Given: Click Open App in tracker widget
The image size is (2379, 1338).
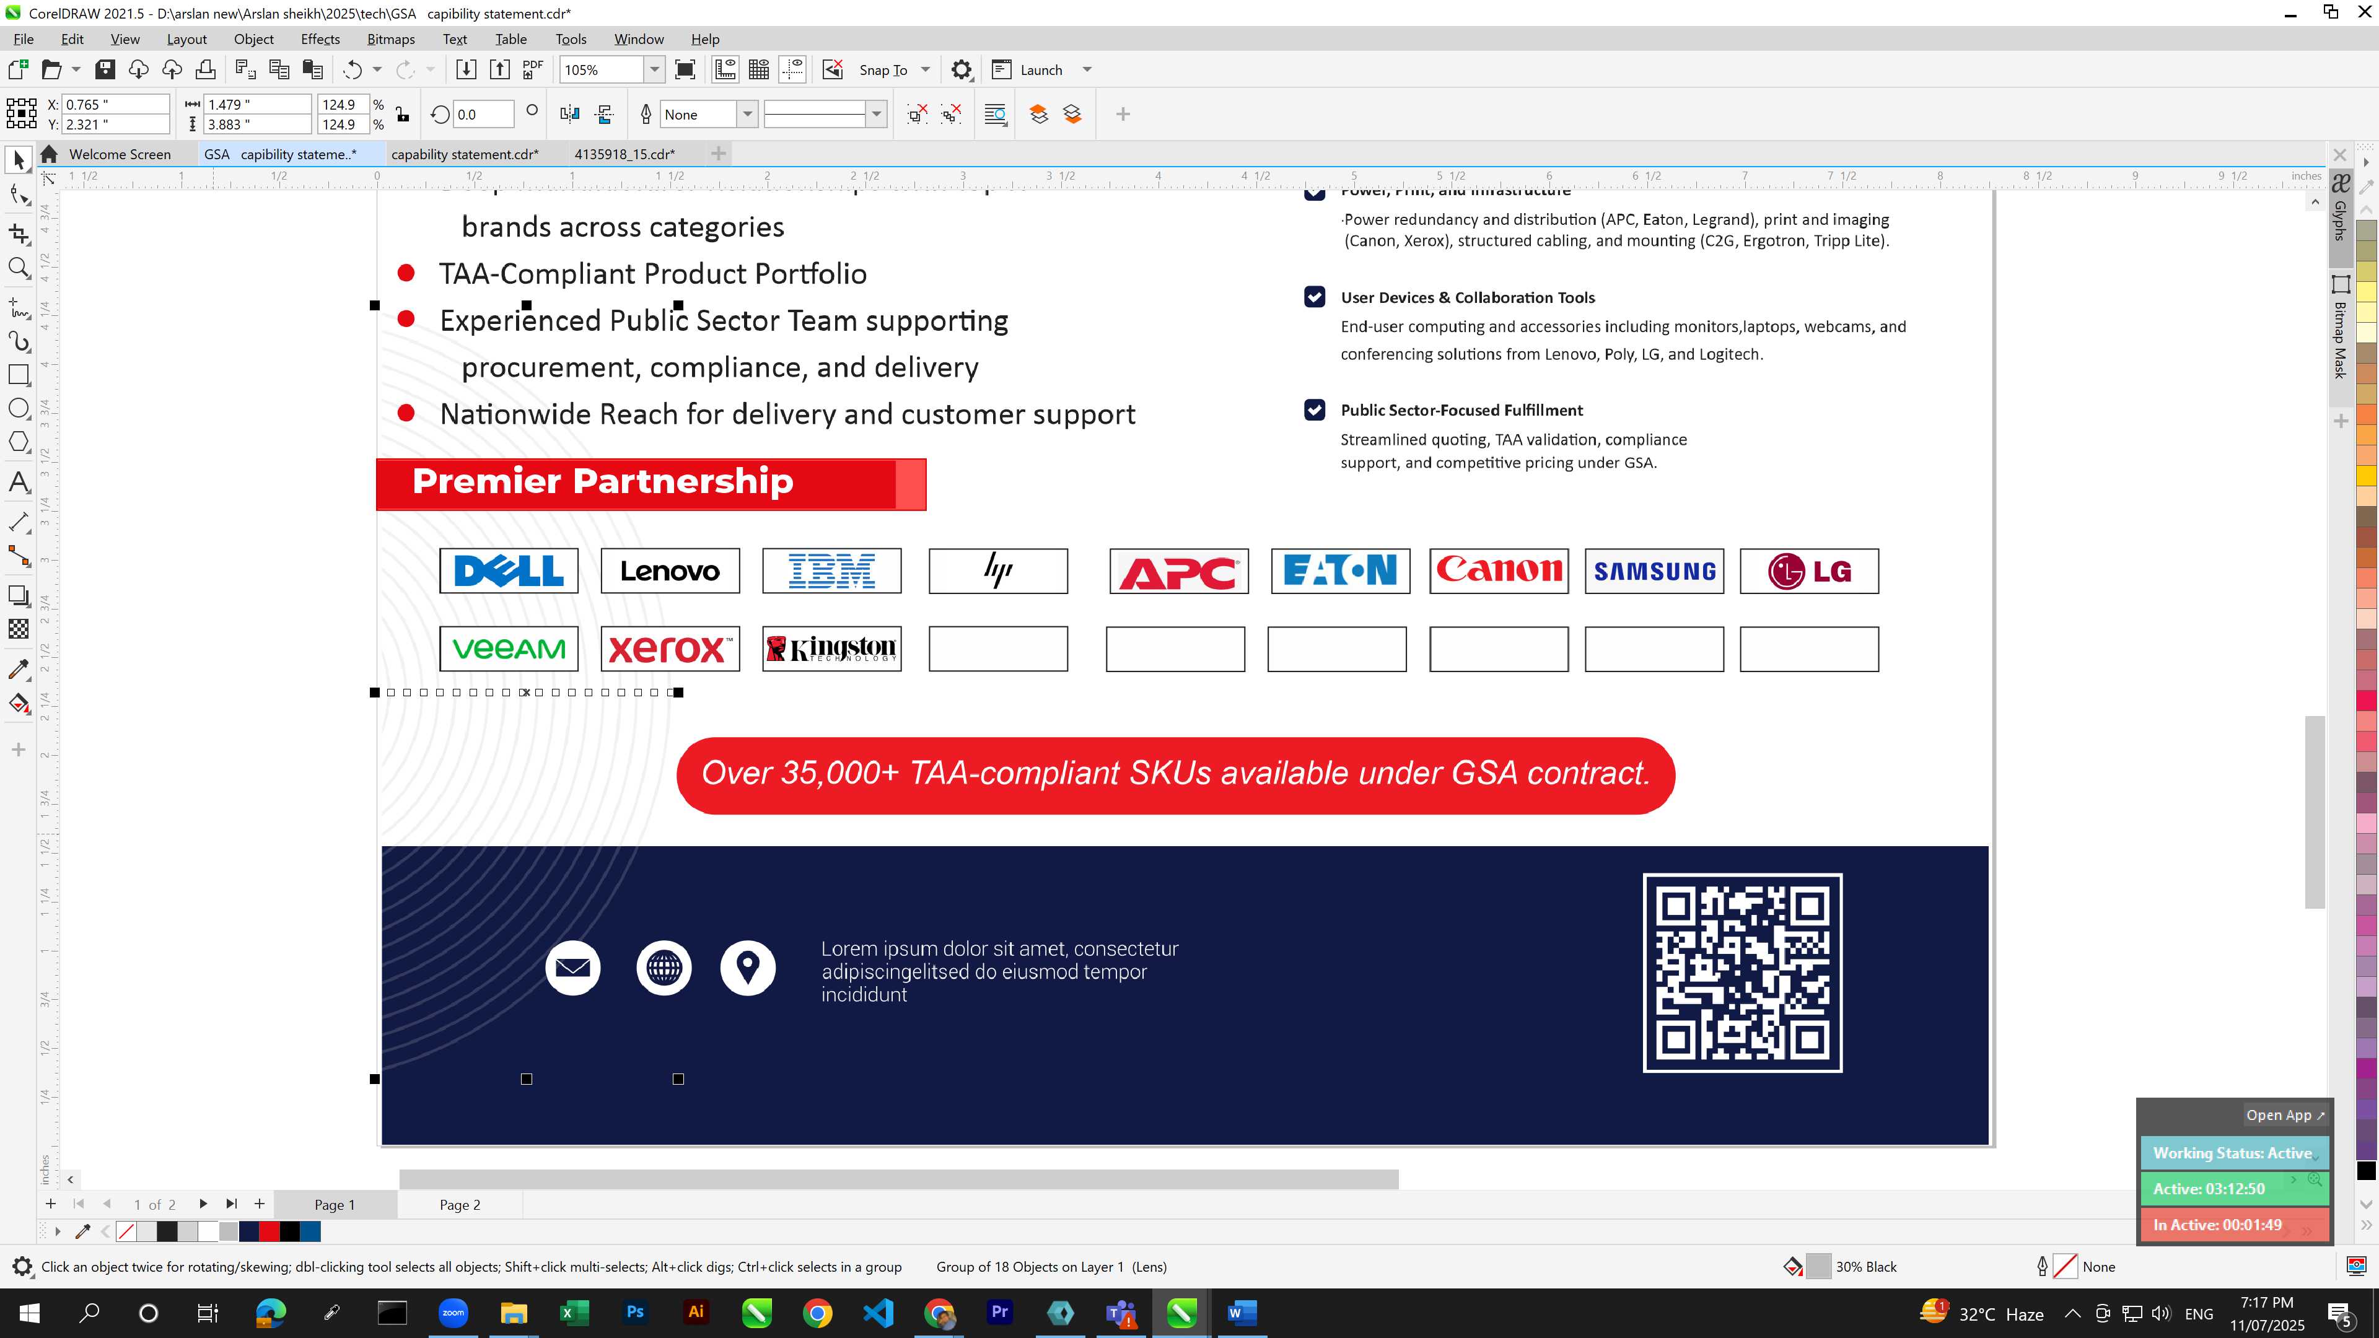Looking at the screenshot, I should [x=2285, y=1114].
